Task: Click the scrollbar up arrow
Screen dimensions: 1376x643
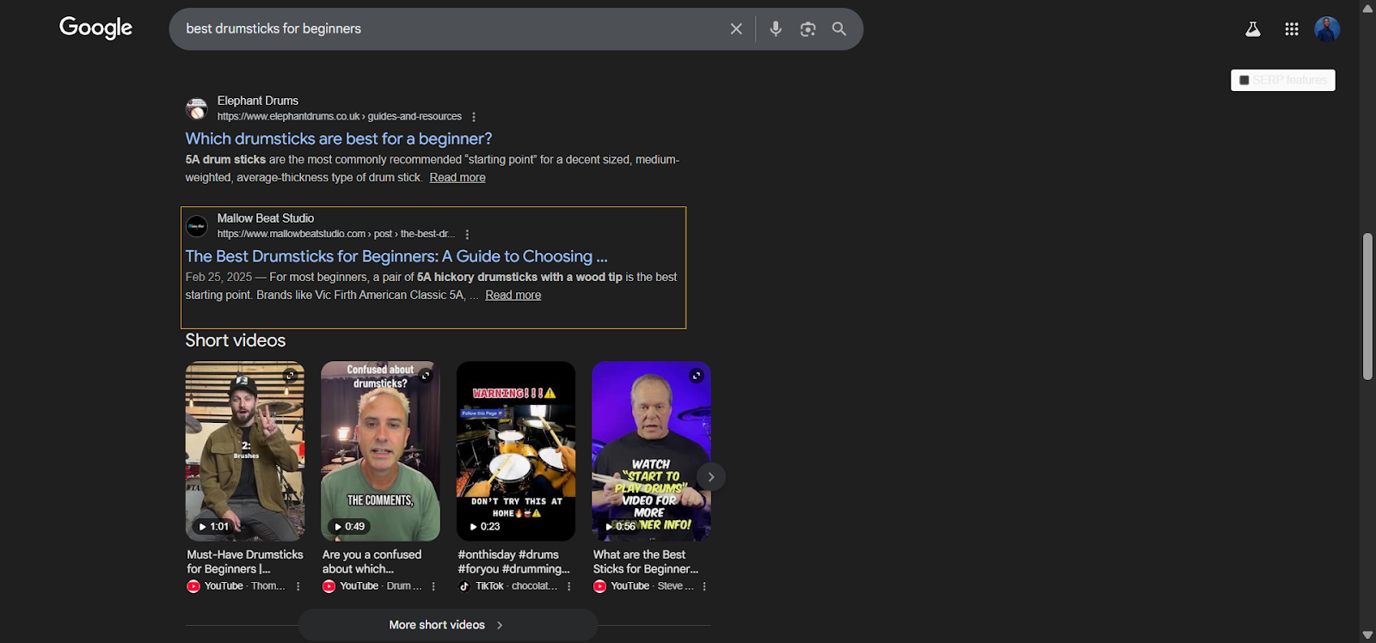Action: (1367, 8)
